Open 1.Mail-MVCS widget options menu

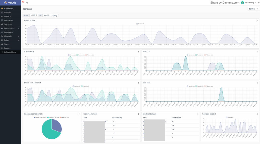pos(138,52)
